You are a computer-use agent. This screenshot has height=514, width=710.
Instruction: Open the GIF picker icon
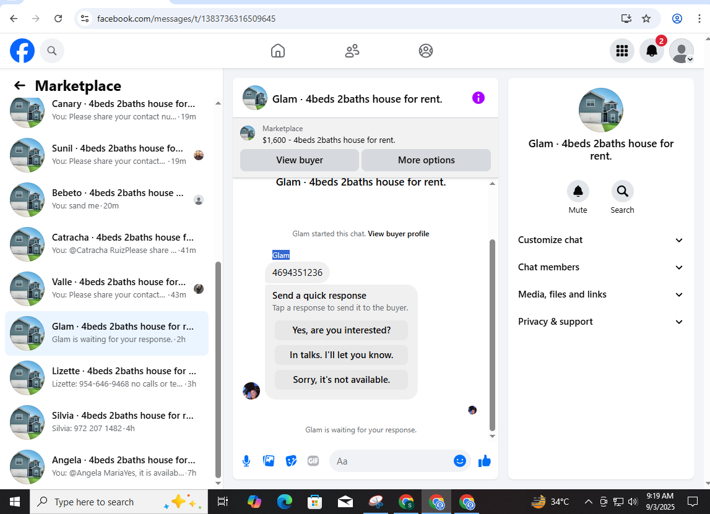[313, 461]
